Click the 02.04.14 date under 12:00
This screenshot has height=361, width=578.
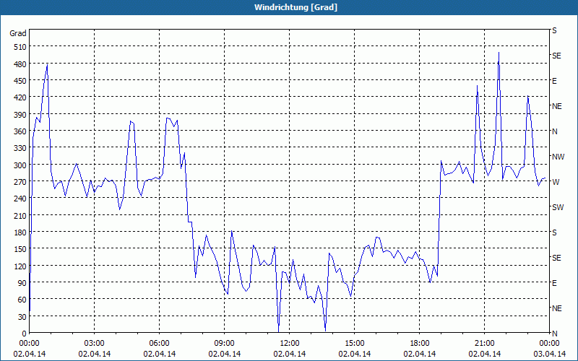point(290,354)
